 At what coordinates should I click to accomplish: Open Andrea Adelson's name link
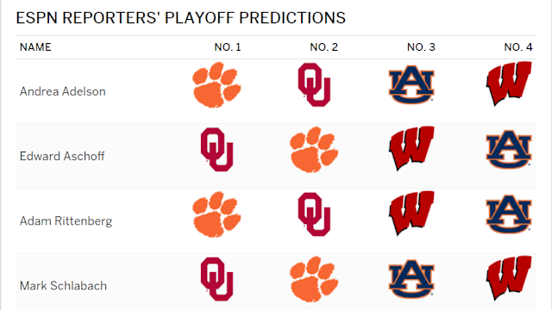63,91
